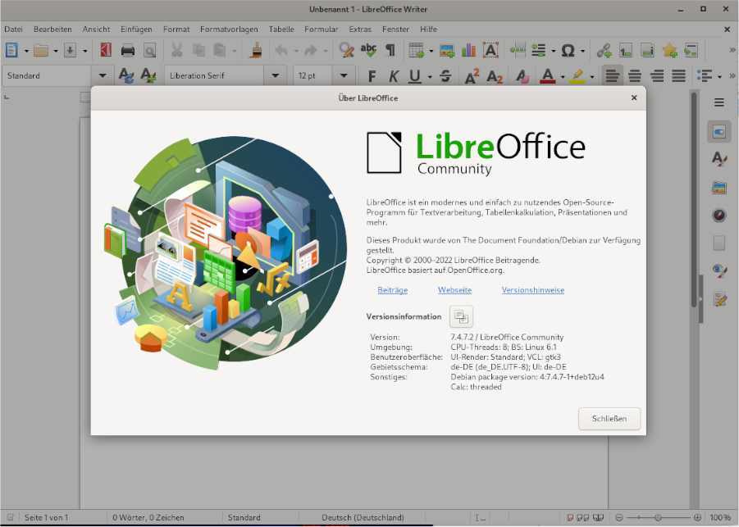Insert table grid icon
The image size is (739, 527).
pyautogui.click(x=416, y=50)
